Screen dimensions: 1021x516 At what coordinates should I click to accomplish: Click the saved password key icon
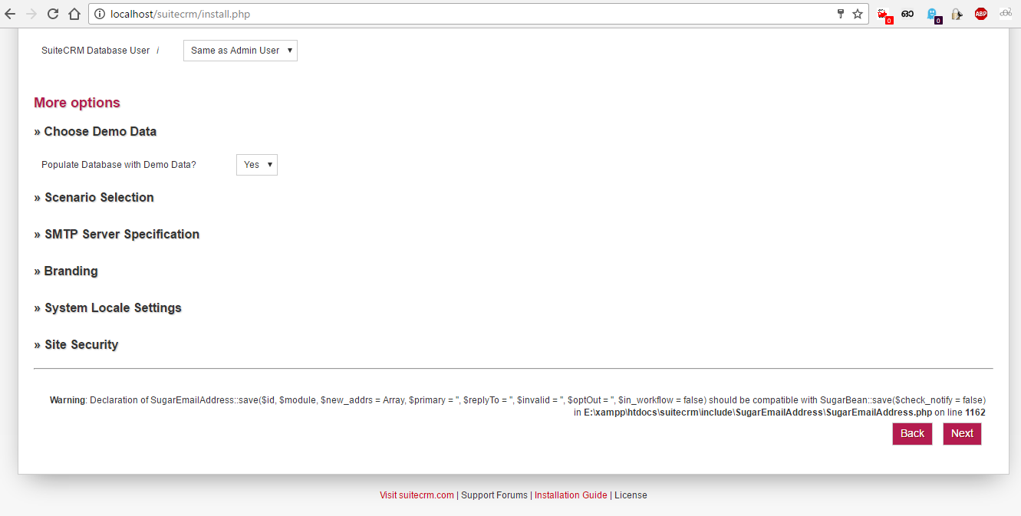click(x=841, y=14)
